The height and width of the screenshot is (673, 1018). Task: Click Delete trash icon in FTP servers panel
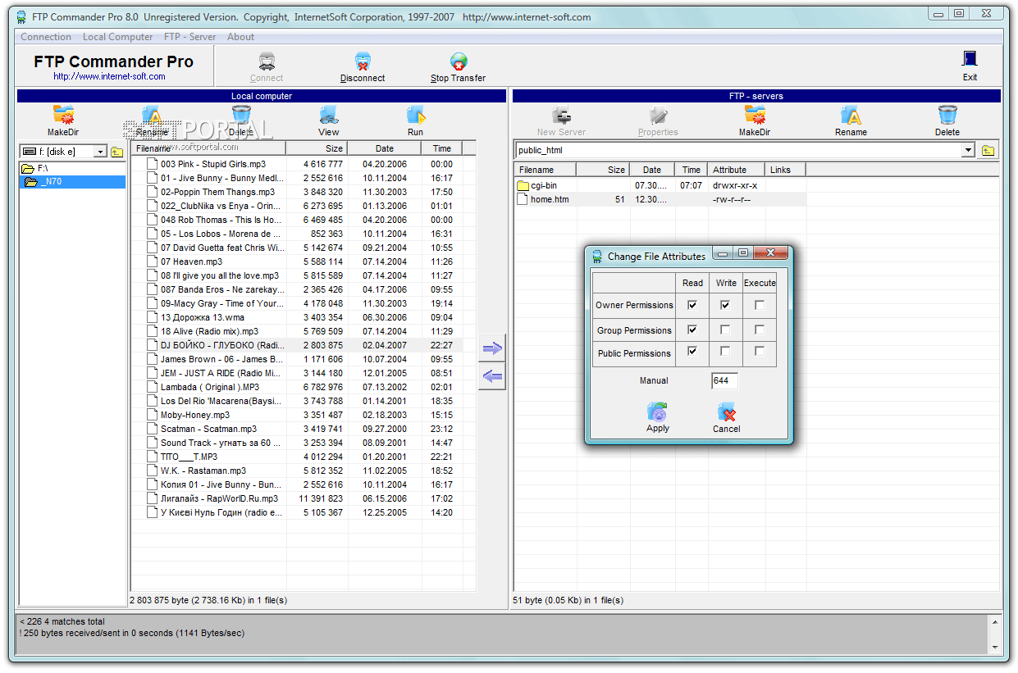click(947, 115)
